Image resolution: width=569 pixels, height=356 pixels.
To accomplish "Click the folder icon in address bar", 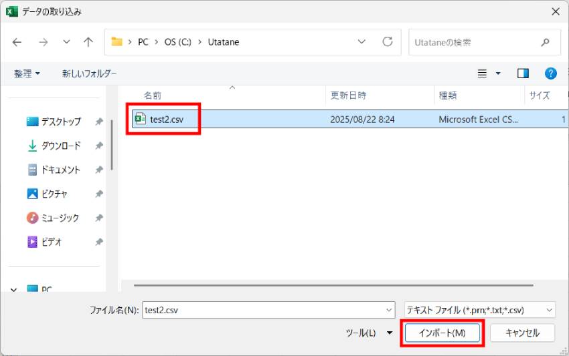I will point(116,41).
